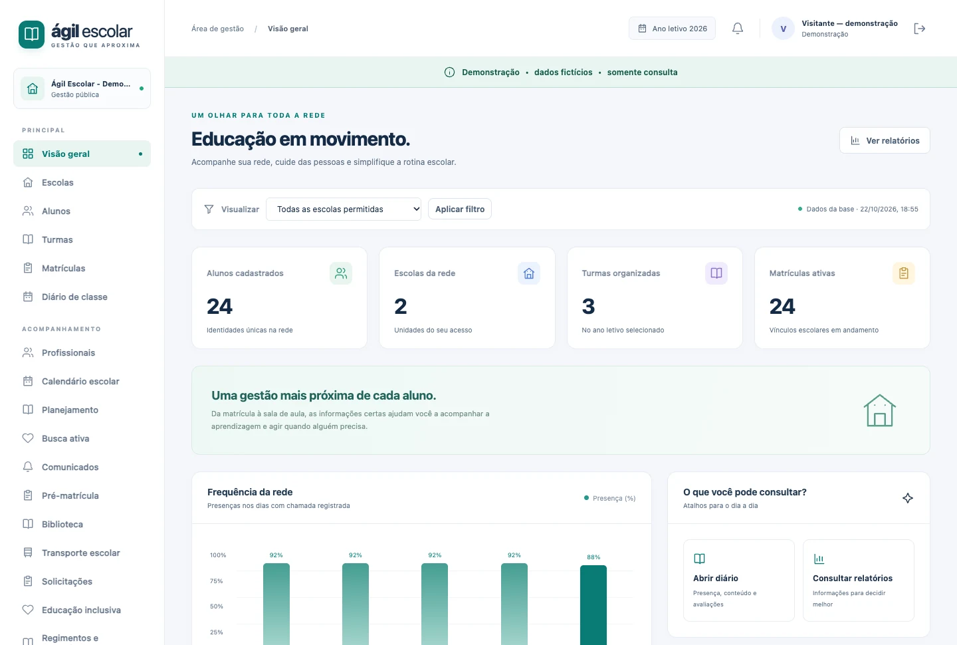Click the Matrículas clipboard icon in sidebar

pos(28,268)
